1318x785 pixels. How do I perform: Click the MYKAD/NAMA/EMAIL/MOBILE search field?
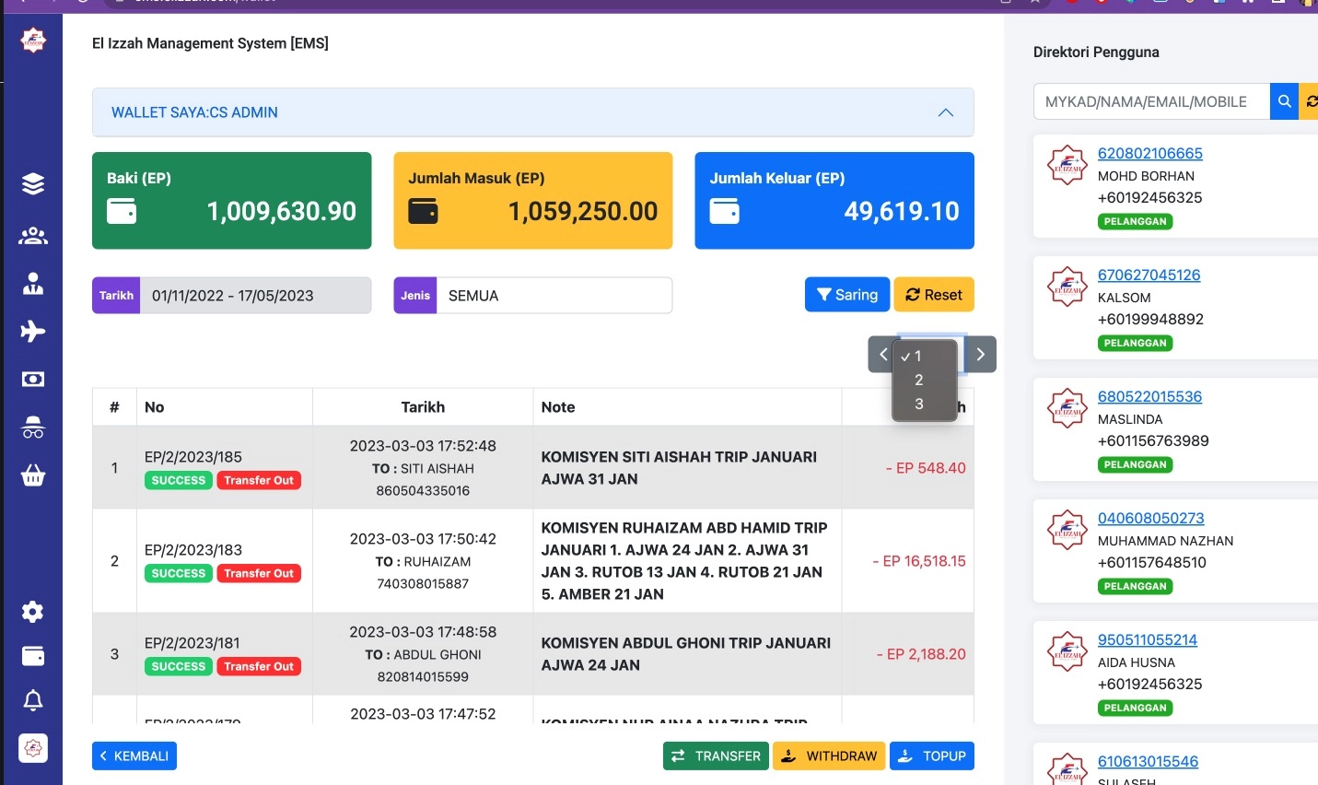(1151, 101)
